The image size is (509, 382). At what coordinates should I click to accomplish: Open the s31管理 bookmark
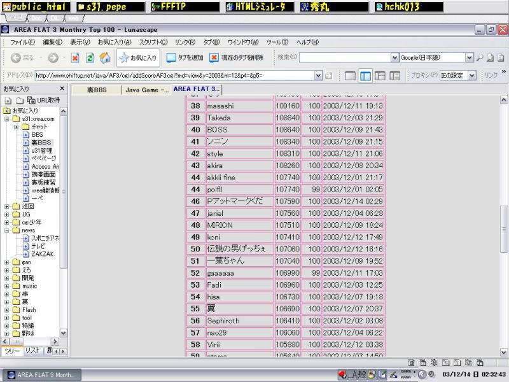[41, 150]
